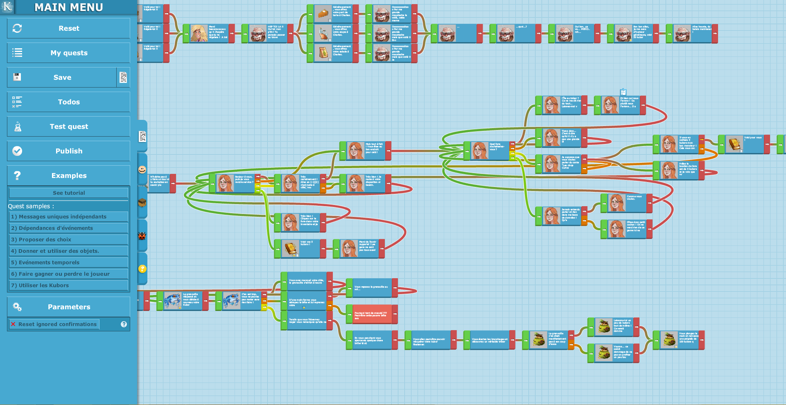Click the K logo in the top corner
This screenshot has height=405, width=786.
(7, 7)
